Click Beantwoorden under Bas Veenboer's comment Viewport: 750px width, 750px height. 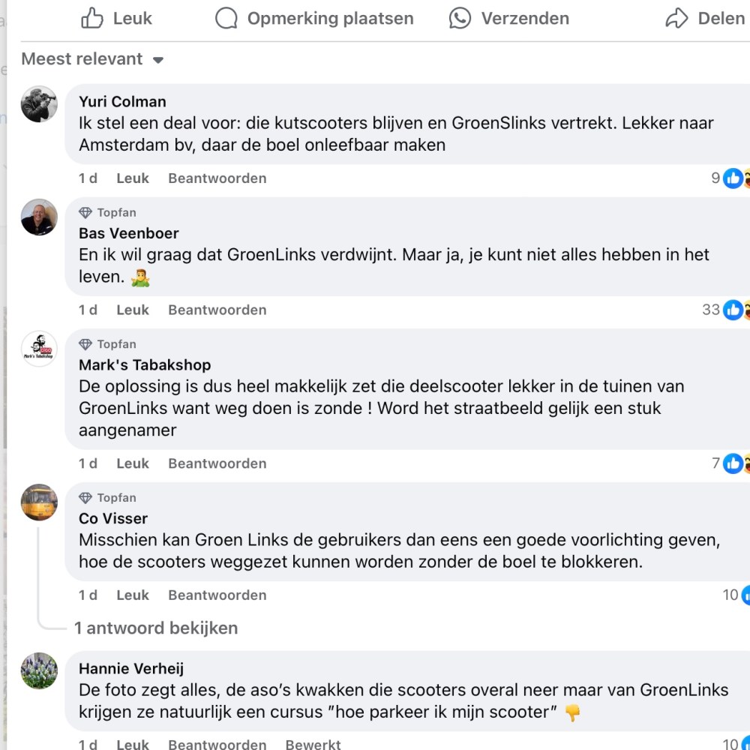pos(217,310)
